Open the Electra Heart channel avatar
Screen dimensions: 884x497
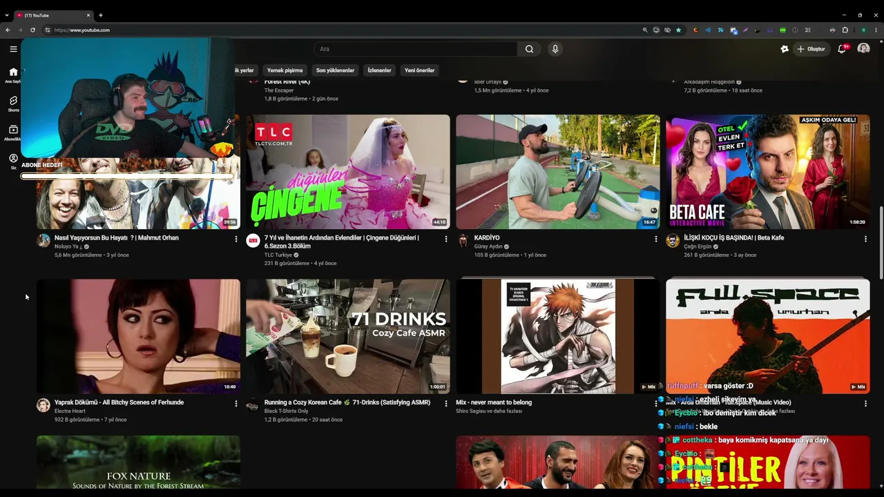44,405
